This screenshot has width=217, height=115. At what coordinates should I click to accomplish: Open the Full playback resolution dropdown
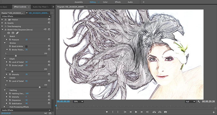pyautogui.click(x=190, y=101)
